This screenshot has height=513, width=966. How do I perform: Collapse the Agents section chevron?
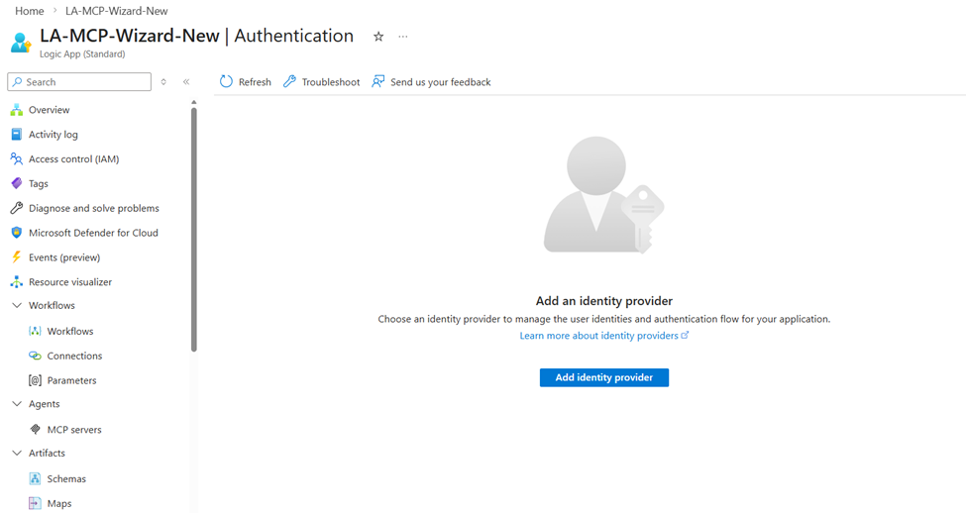[x=17, y=404]
